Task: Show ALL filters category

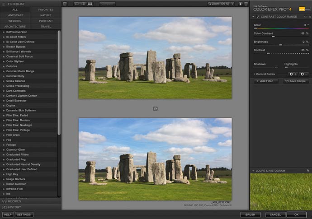Action: pos(15,9)
